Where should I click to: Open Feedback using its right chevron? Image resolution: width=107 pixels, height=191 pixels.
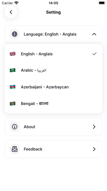coord(94,149)
